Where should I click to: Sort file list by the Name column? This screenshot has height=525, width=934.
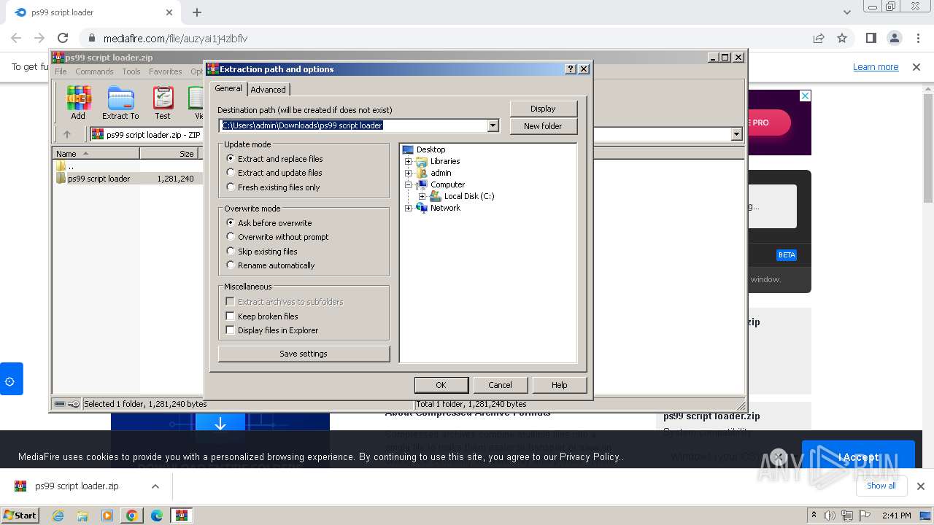(x=96, y=153)
